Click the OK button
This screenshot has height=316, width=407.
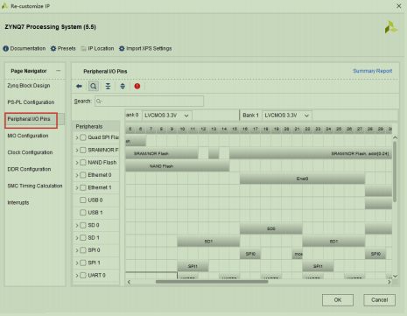pos(338,300)
